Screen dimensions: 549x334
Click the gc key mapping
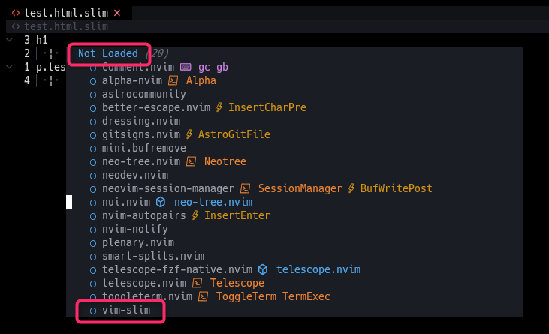coord(204,67)
